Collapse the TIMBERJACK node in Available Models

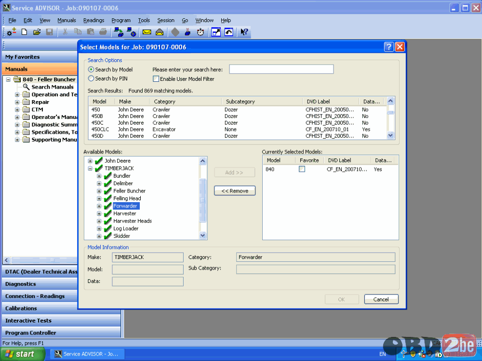pos(90,168)
